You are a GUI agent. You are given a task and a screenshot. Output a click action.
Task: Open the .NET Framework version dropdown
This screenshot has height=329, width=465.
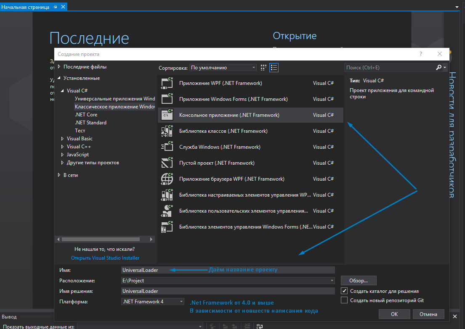153,301
